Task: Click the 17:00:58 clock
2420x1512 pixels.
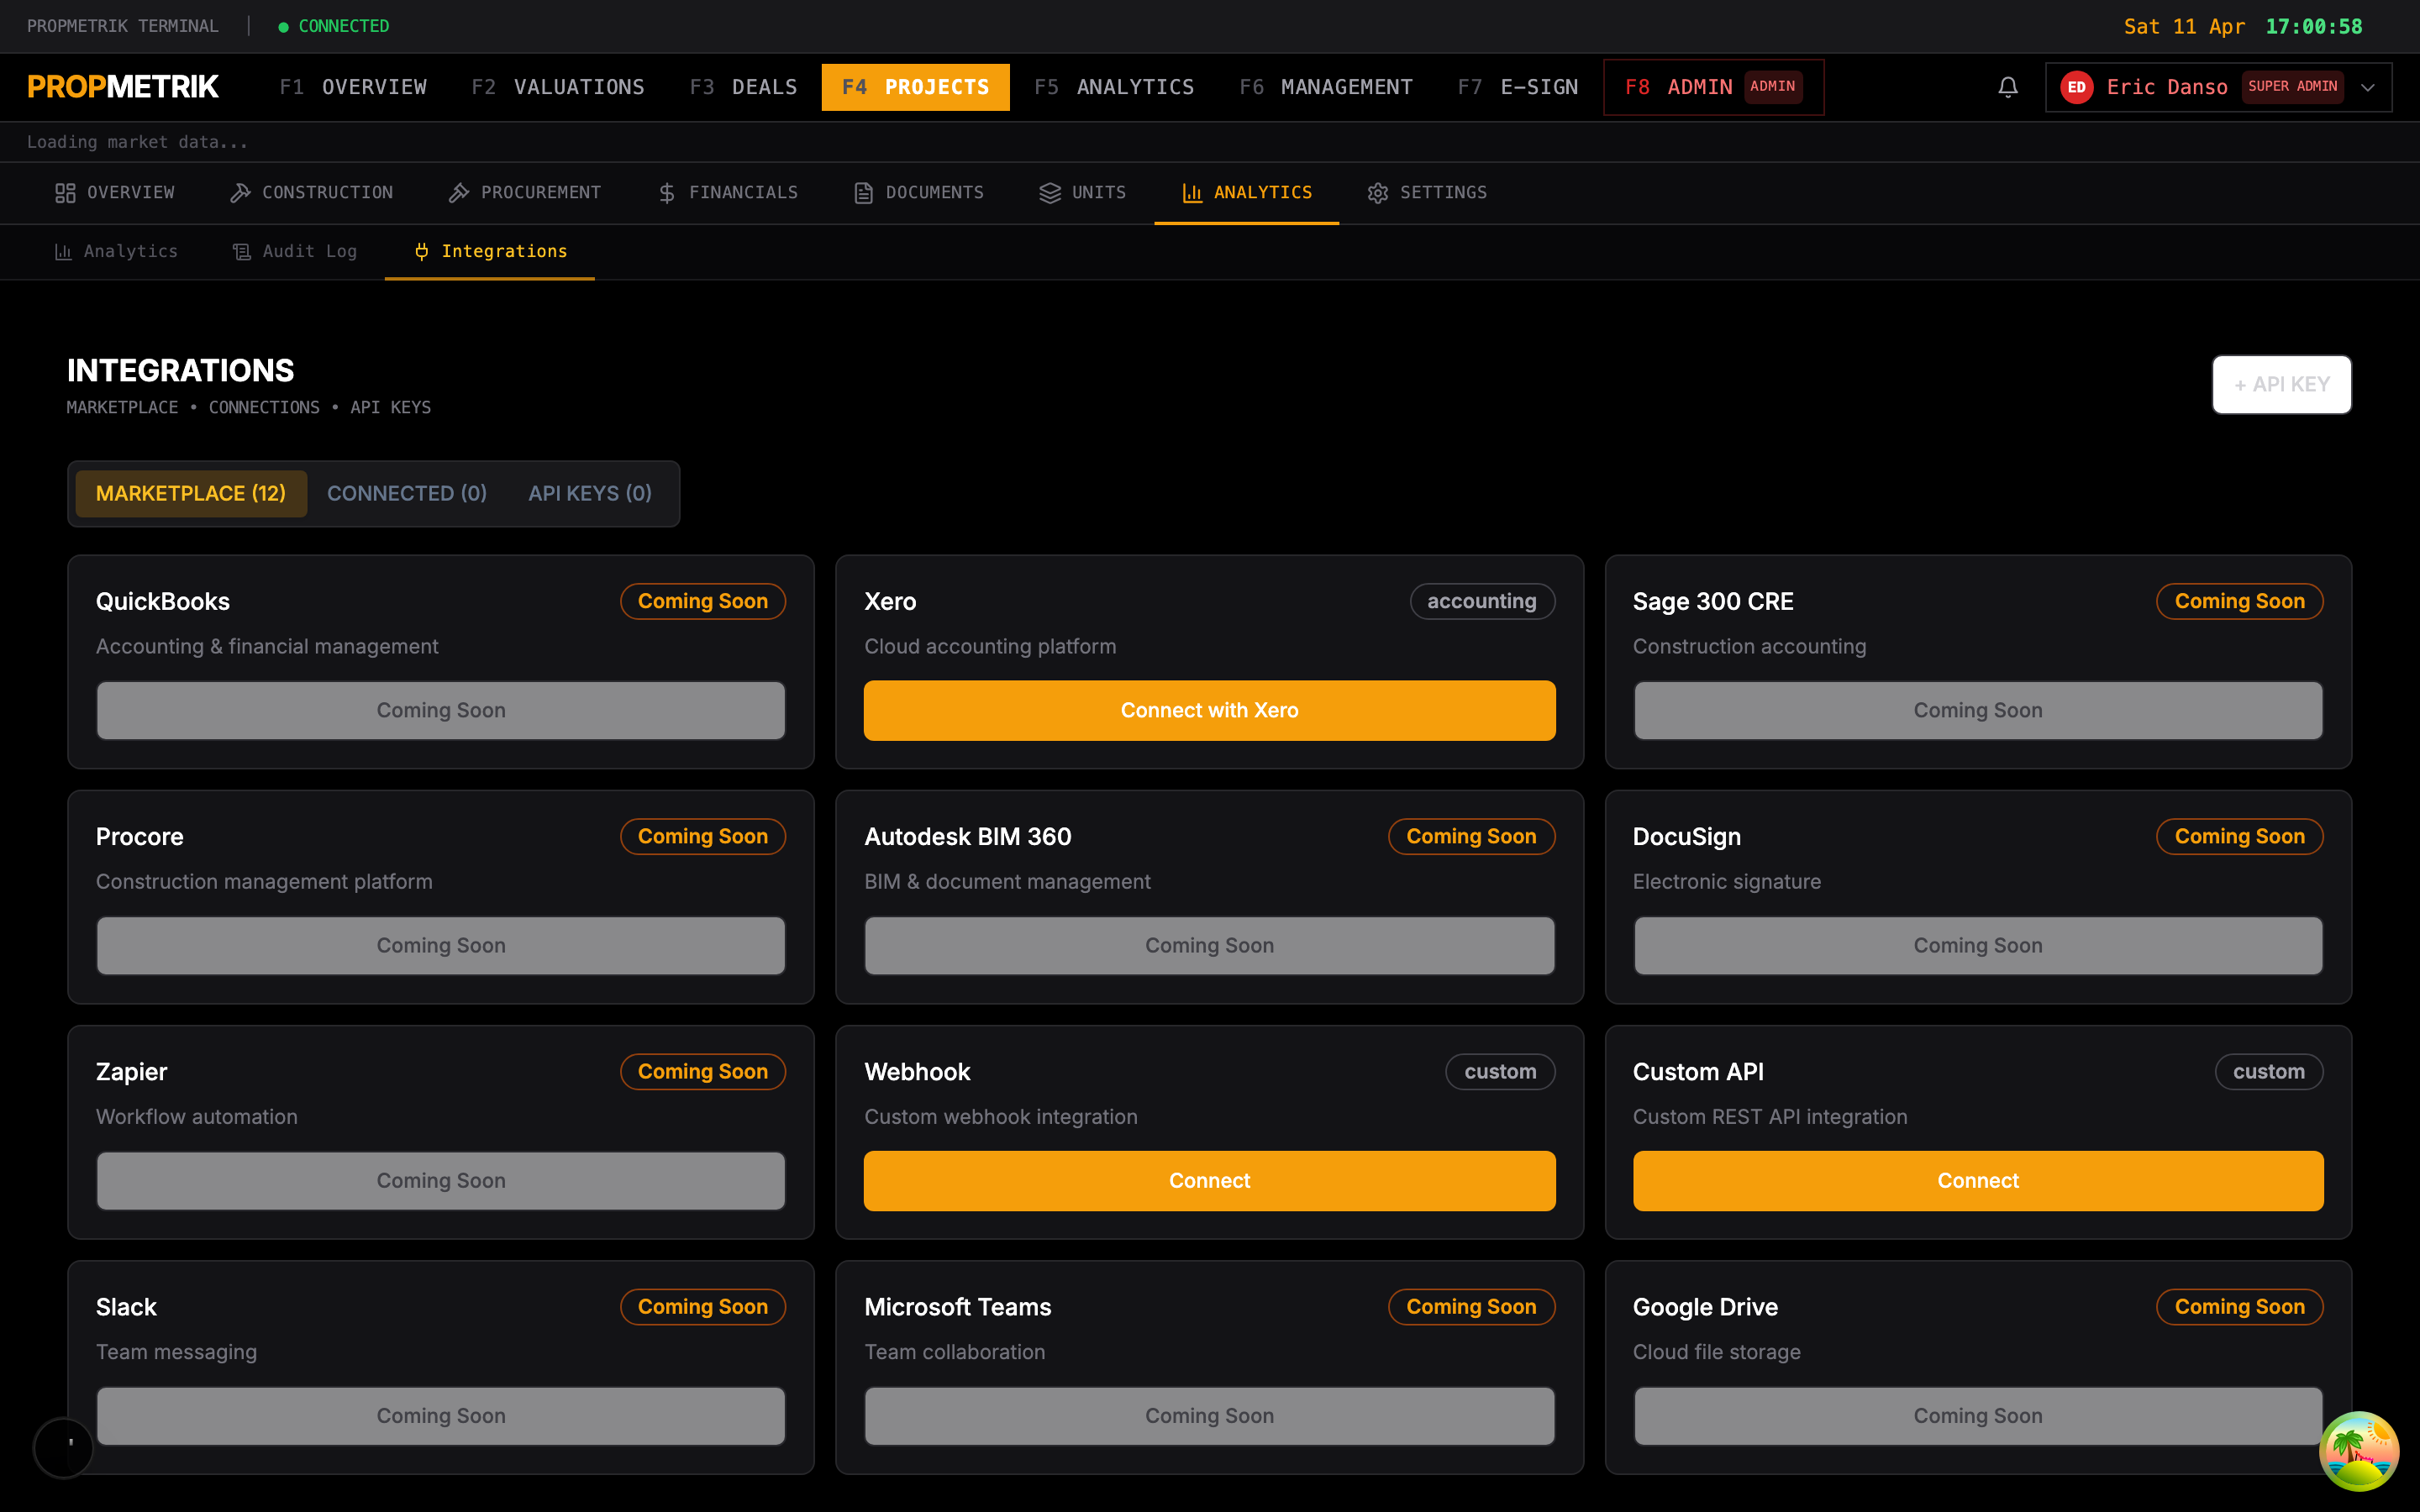Action: tap(2314, 26)
